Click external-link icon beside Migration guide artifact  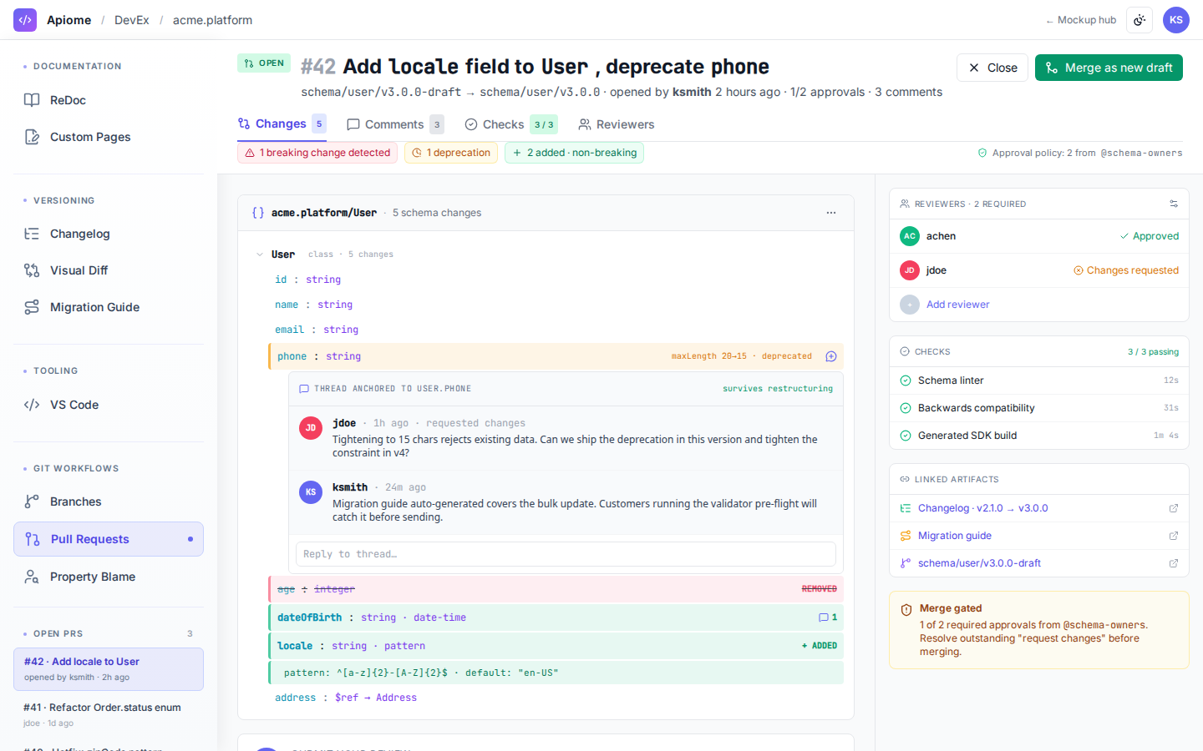tap(1174, 536)
